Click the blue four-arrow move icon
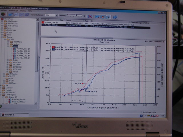Screen dimensions: 183x137 (115, 17)
